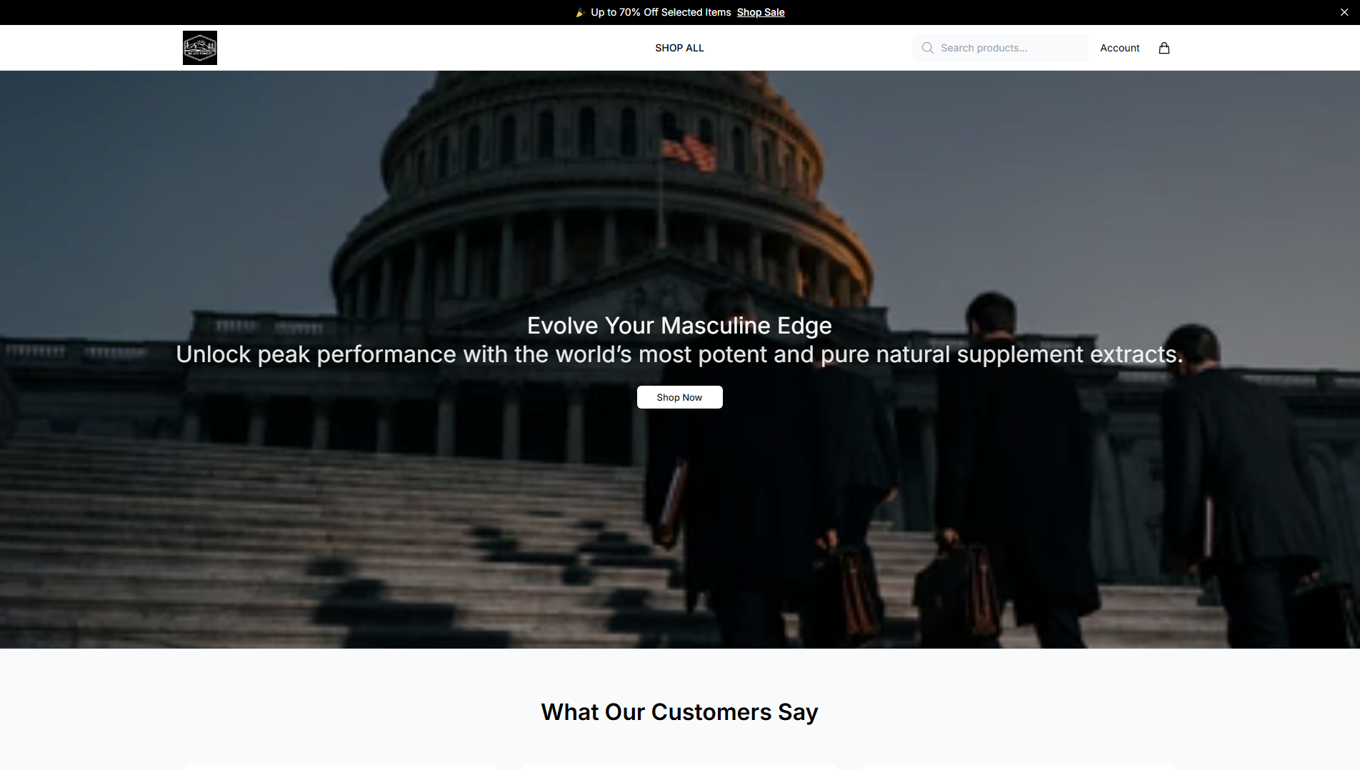Follow the Shop Sale link
This screenshot has width=1360, height=770.
click(761, 12)
